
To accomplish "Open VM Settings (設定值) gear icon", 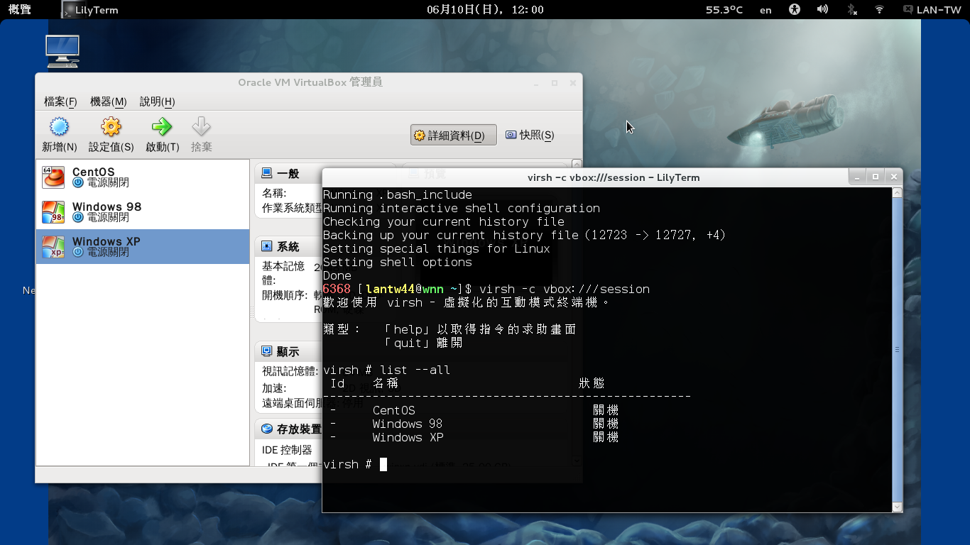I will pos(111,128).
